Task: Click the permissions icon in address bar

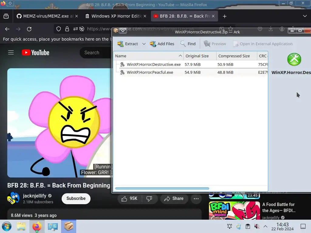Action: pyautogui.click(x=75, y=29)
